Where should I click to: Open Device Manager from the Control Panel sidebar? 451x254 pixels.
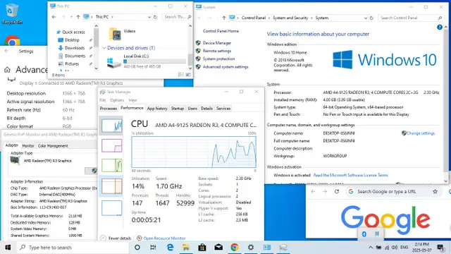217,43
